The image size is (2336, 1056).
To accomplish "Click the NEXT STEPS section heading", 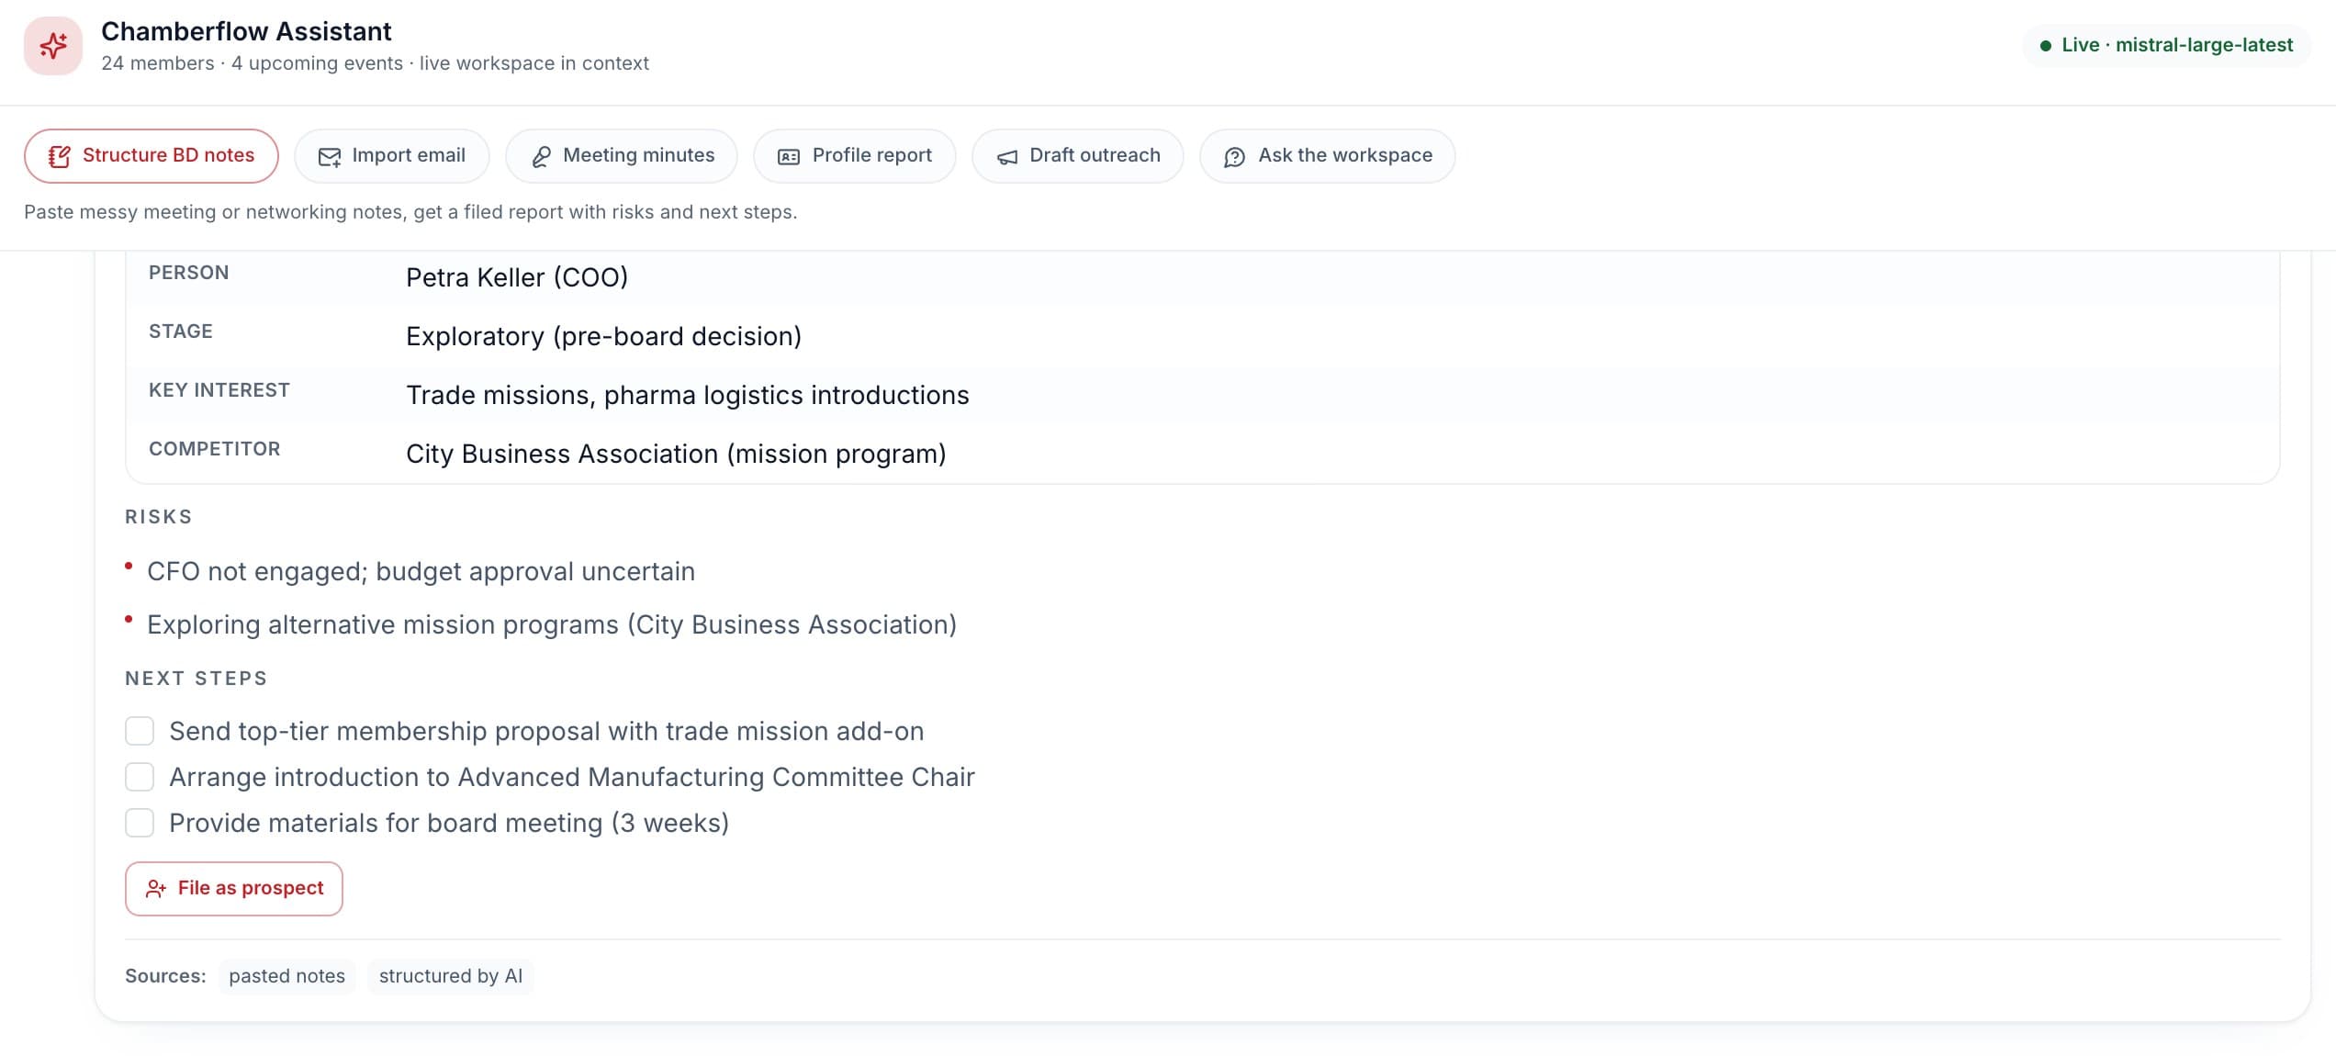I will (x=197, y=679).
